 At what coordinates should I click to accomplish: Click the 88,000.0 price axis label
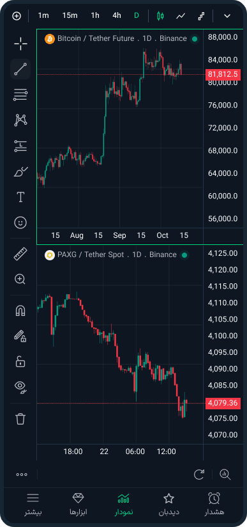(x=223, y=37)
